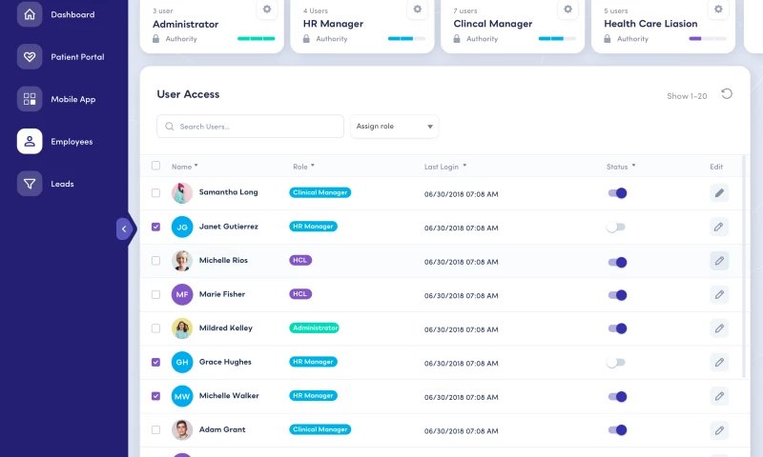Refresh the User Access table
763x457 pixels.
727,93
